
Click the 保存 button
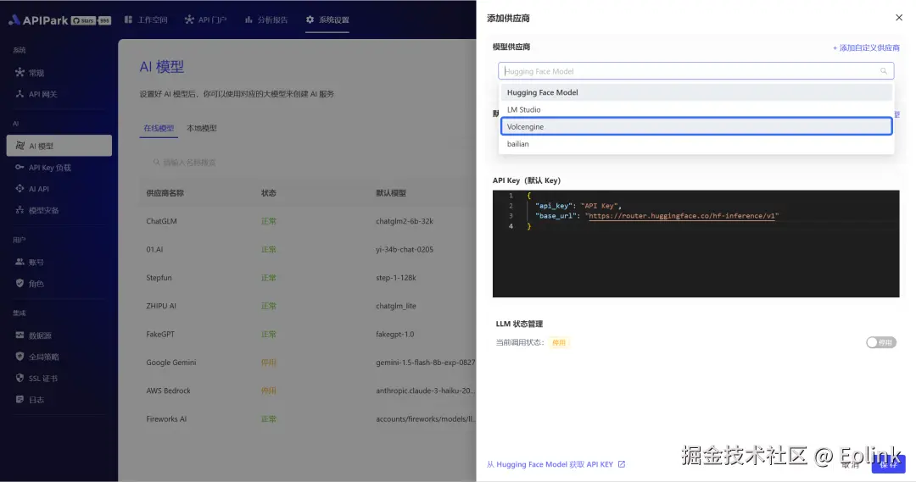click(x=889, y=464)
